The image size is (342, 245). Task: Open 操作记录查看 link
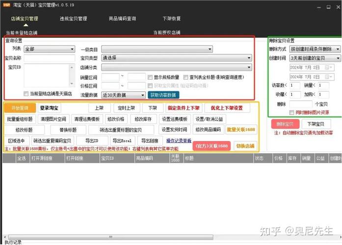[179, 141]
